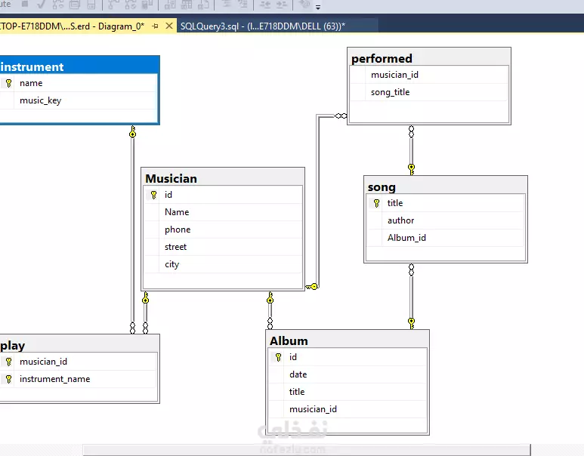Image resolution: width=584 pixels, height=456 pixels.
Task: Select the instrument table title bar
Action: click(x=79, y=66)
